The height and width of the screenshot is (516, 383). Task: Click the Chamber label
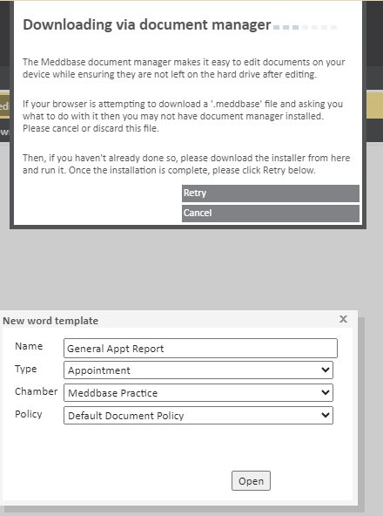pyautogui.click(x=37, y=391)
